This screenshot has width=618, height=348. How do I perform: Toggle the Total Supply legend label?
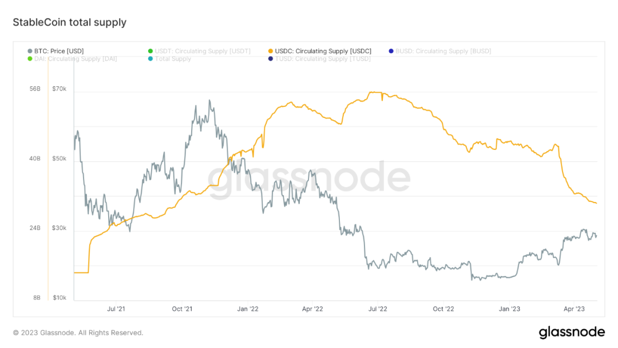(173, 59)
